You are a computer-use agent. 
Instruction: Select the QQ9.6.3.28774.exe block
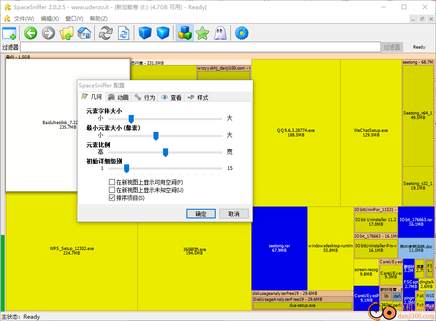tap(296, 133)
